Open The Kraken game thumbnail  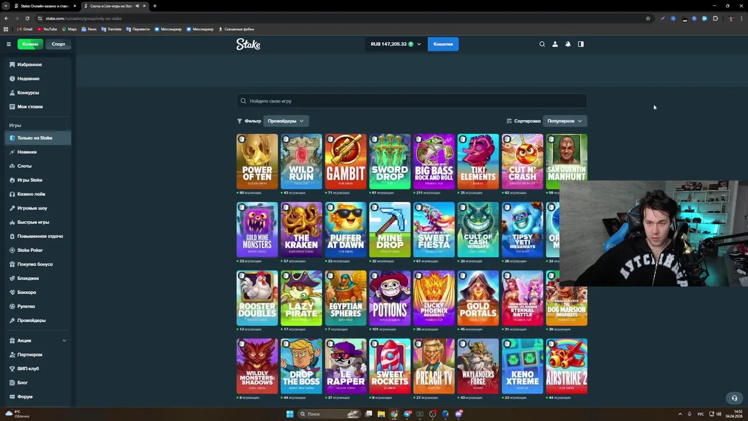tap(302, 230)
